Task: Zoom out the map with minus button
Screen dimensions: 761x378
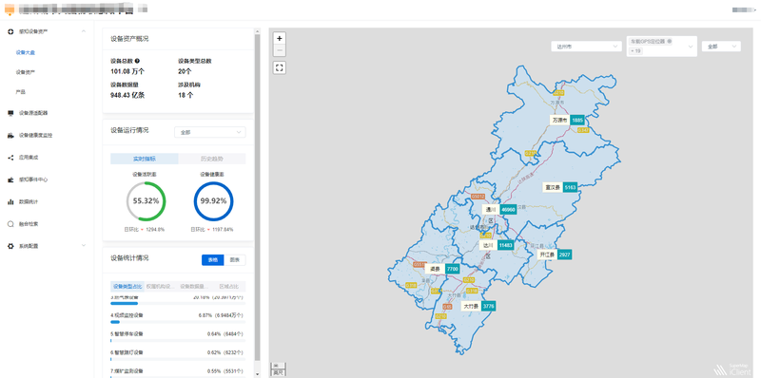Action: click(279, 50)
